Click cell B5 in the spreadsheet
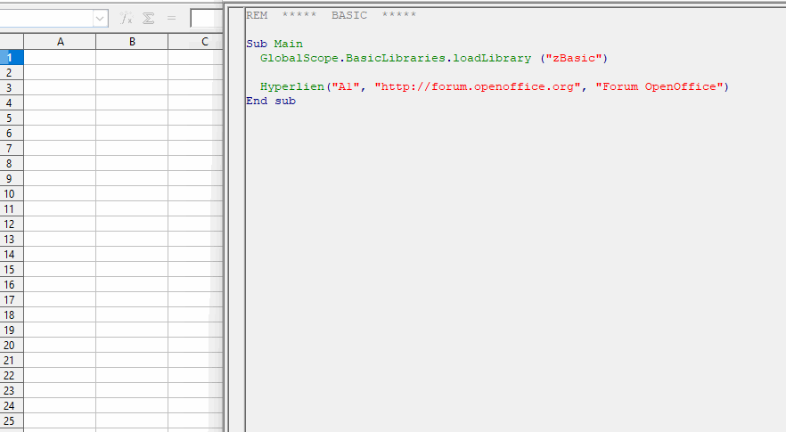Viewport: 786px width, 432px height. point(132,118)
